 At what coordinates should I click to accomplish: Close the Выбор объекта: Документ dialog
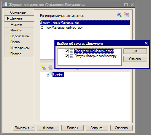(146, 44)
